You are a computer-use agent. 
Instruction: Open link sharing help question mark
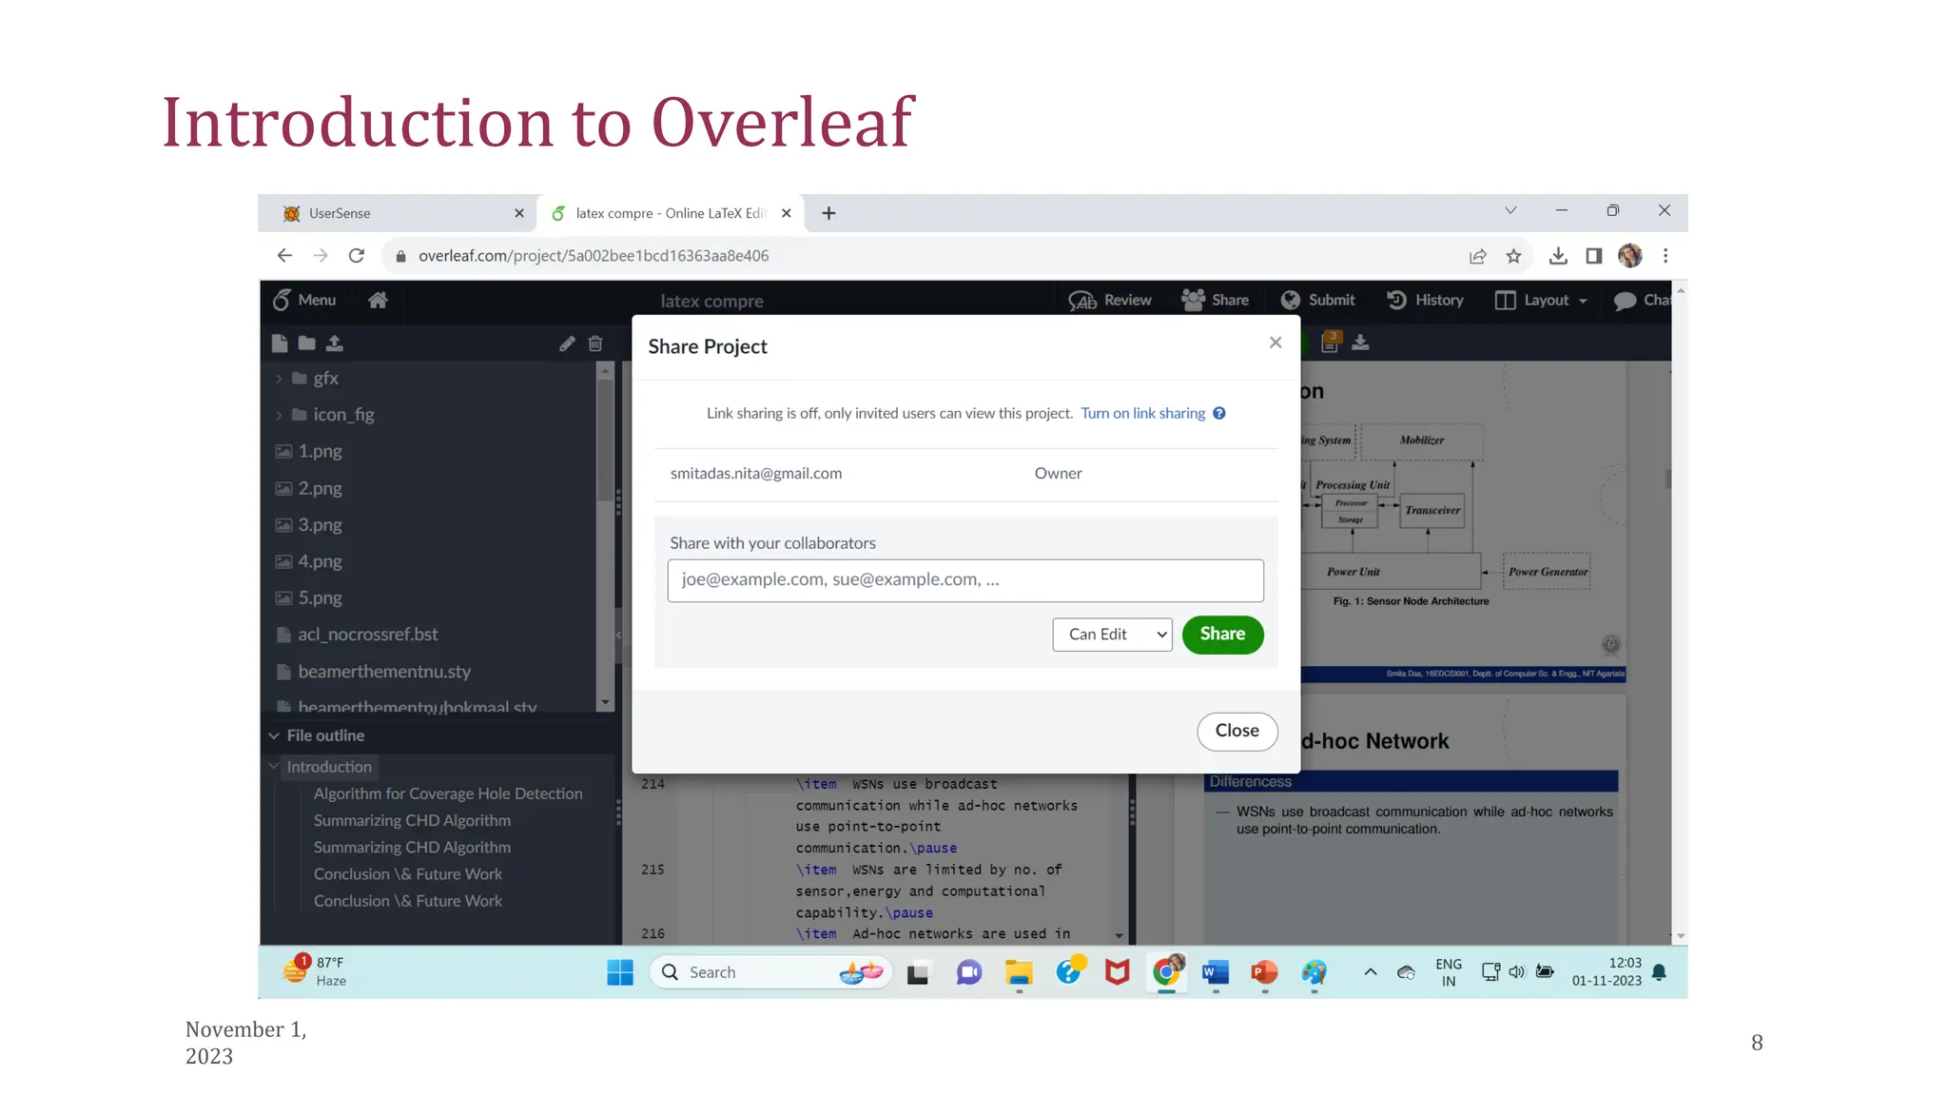click(x=1219, y=414)
